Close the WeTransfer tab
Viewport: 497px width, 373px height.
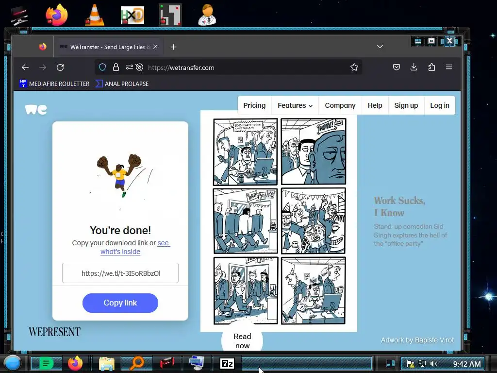155,47
